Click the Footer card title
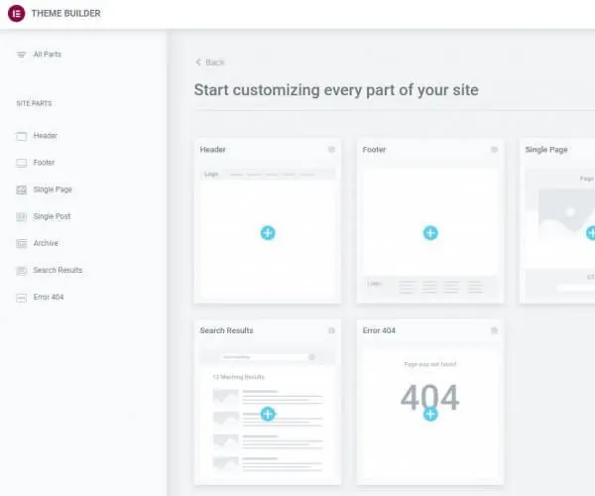 pos(374,150)
